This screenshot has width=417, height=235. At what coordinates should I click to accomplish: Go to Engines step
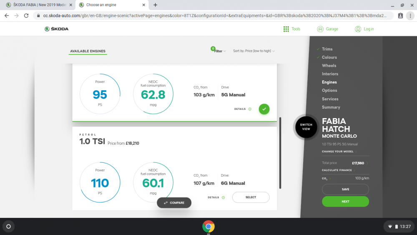[329, 82]
